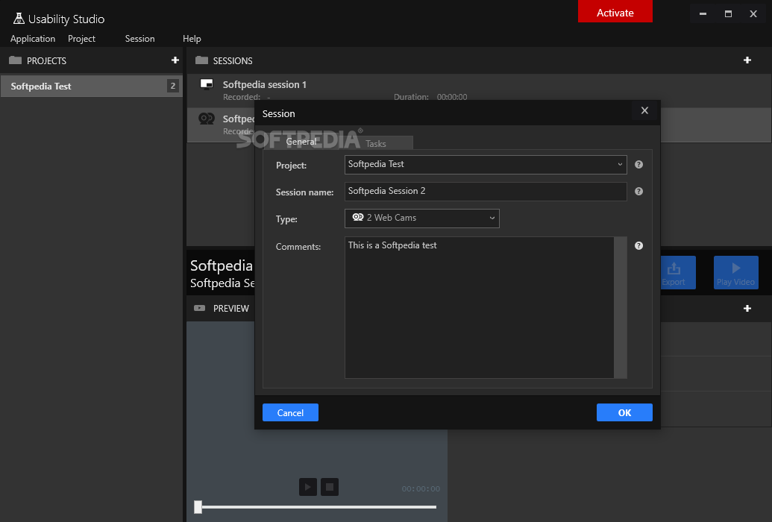Click the 00:00:00 preview time readout
Image resolution: width=772 pixels, height=522 pixels.
tap(421, 488)
